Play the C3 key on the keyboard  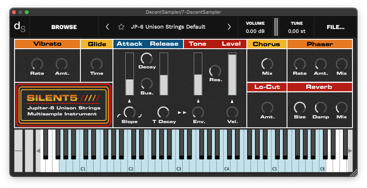[179, 165]
